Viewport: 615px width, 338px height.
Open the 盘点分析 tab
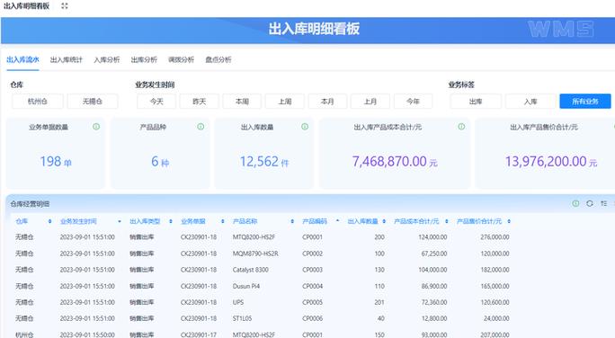[218, 59]
